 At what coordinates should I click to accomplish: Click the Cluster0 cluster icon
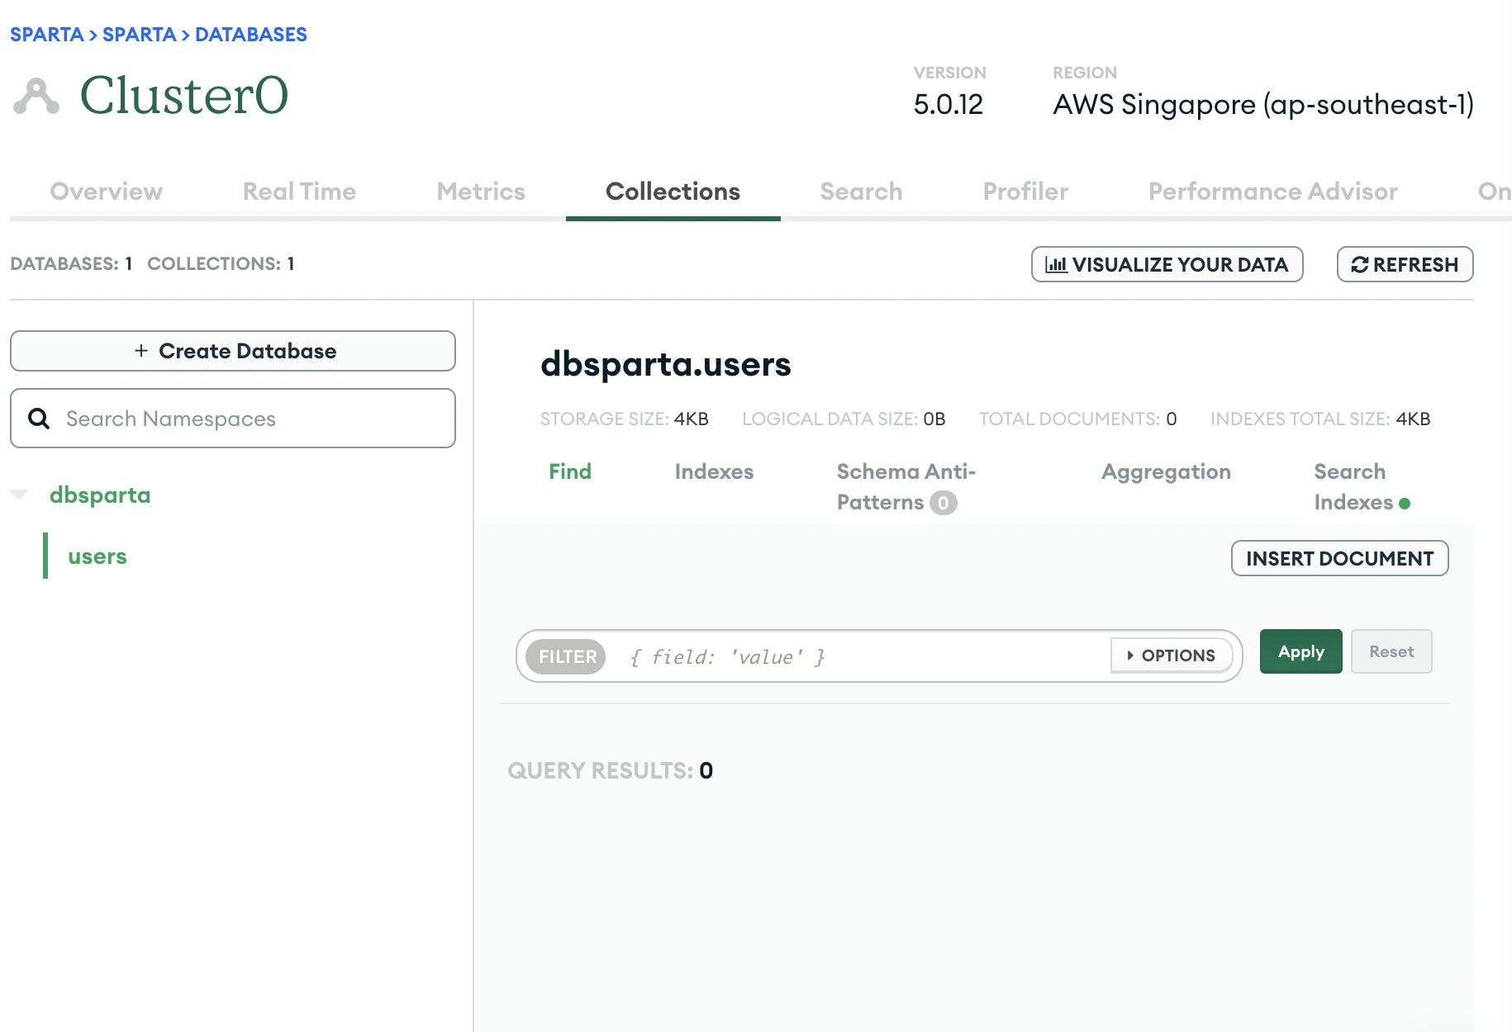click(x=36, y=96)
